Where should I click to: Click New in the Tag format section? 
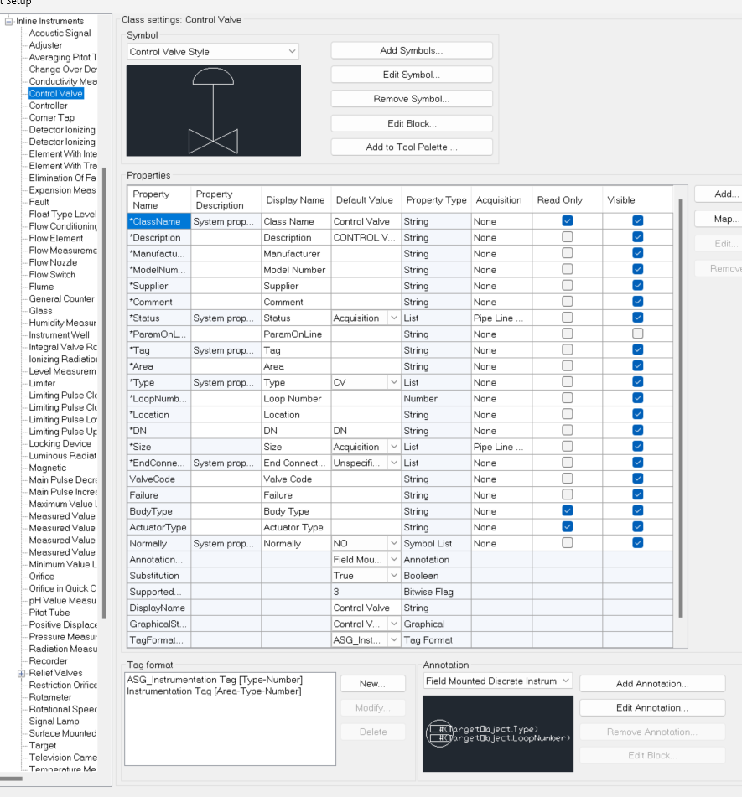coord(372,683)
